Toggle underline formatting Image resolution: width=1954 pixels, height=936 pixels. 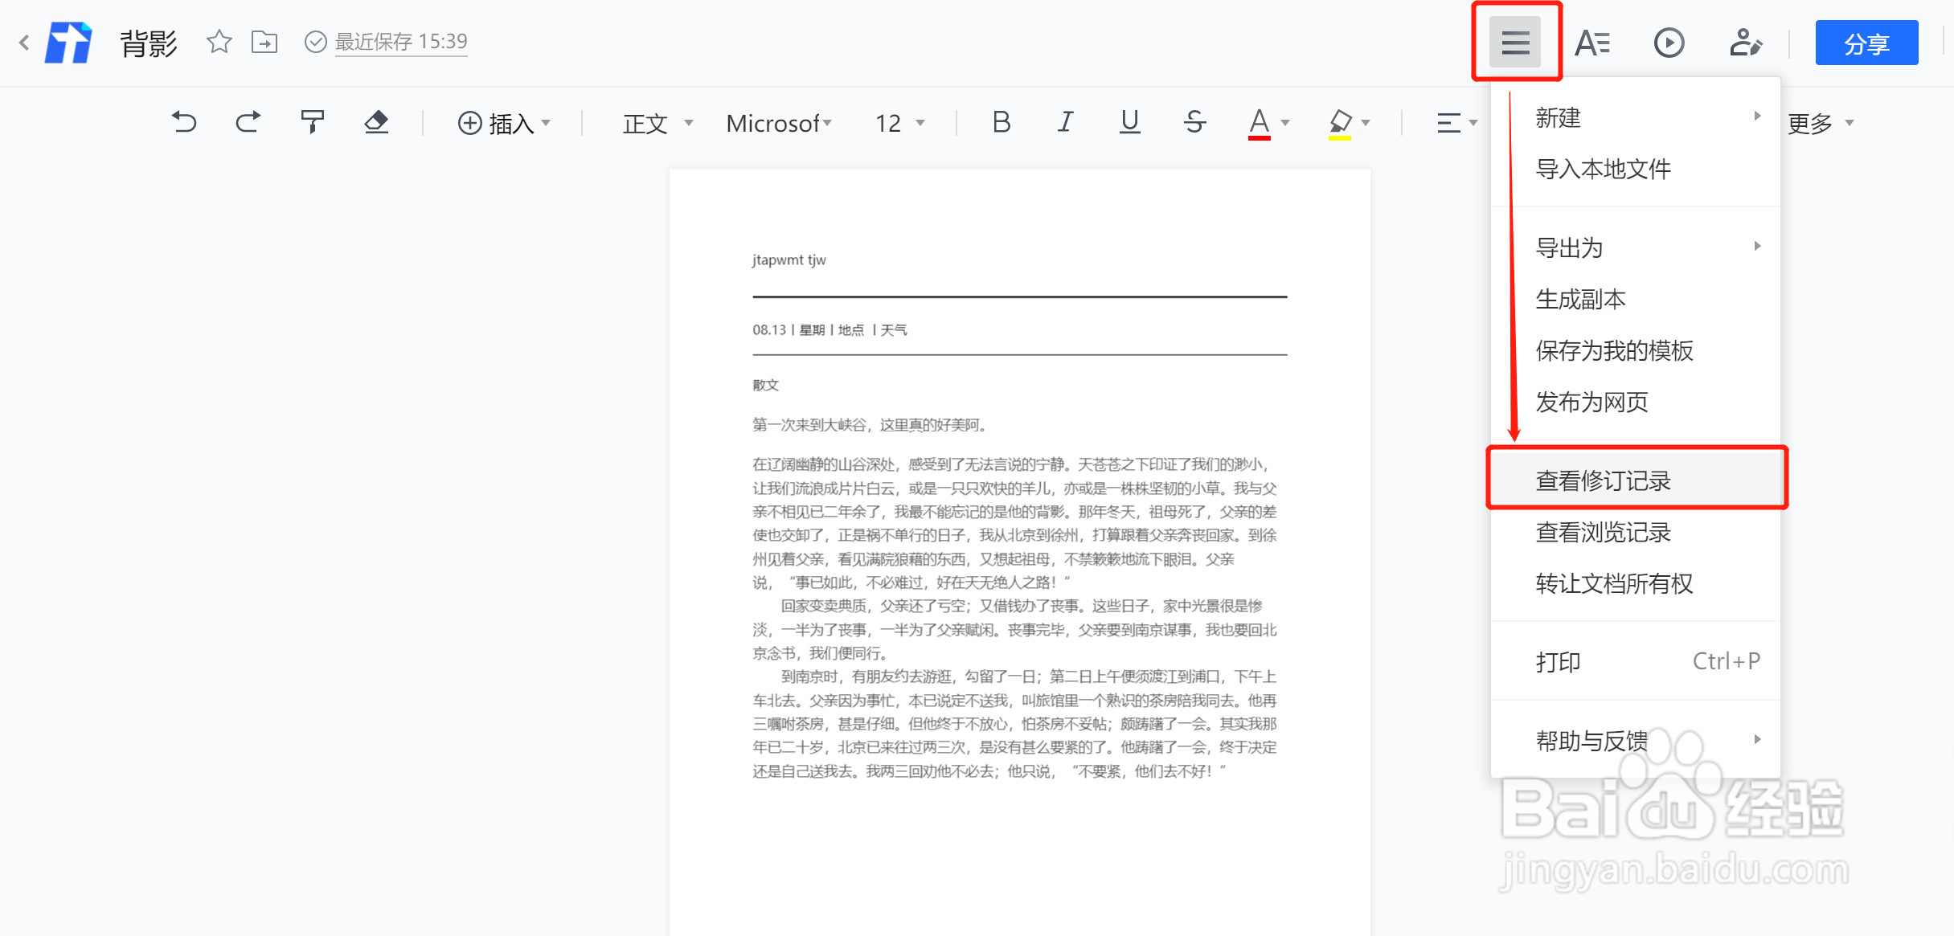click(x=1129, y=122)
